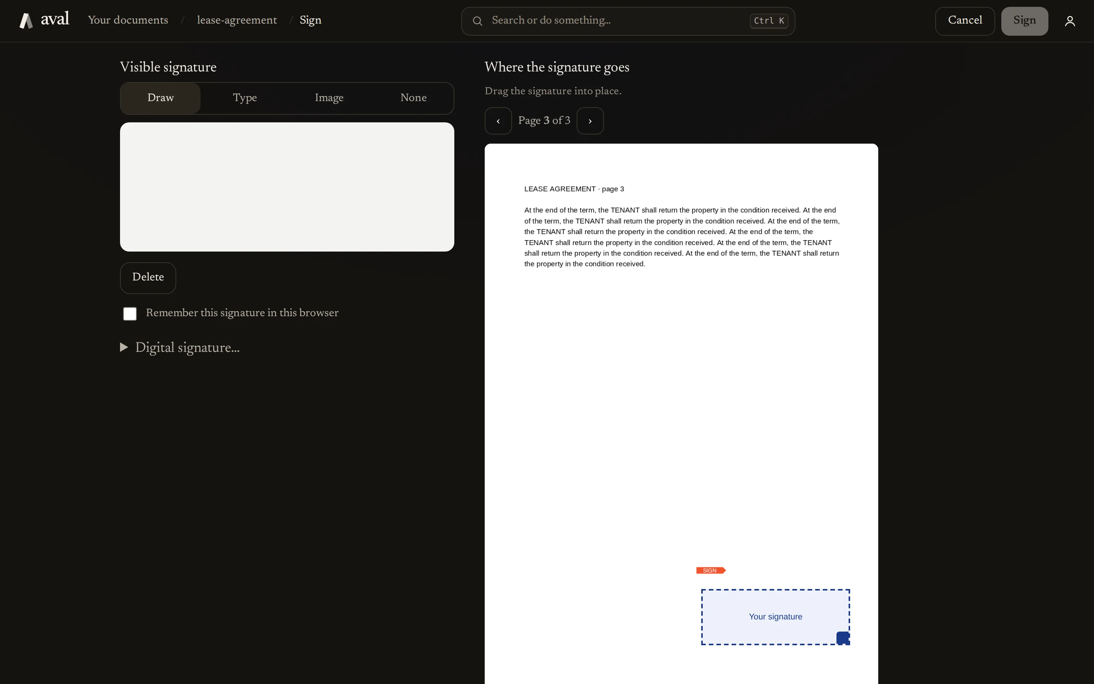Choose the None signature tab
Viewport: 1094px width, 684px height.
point(414,98)
